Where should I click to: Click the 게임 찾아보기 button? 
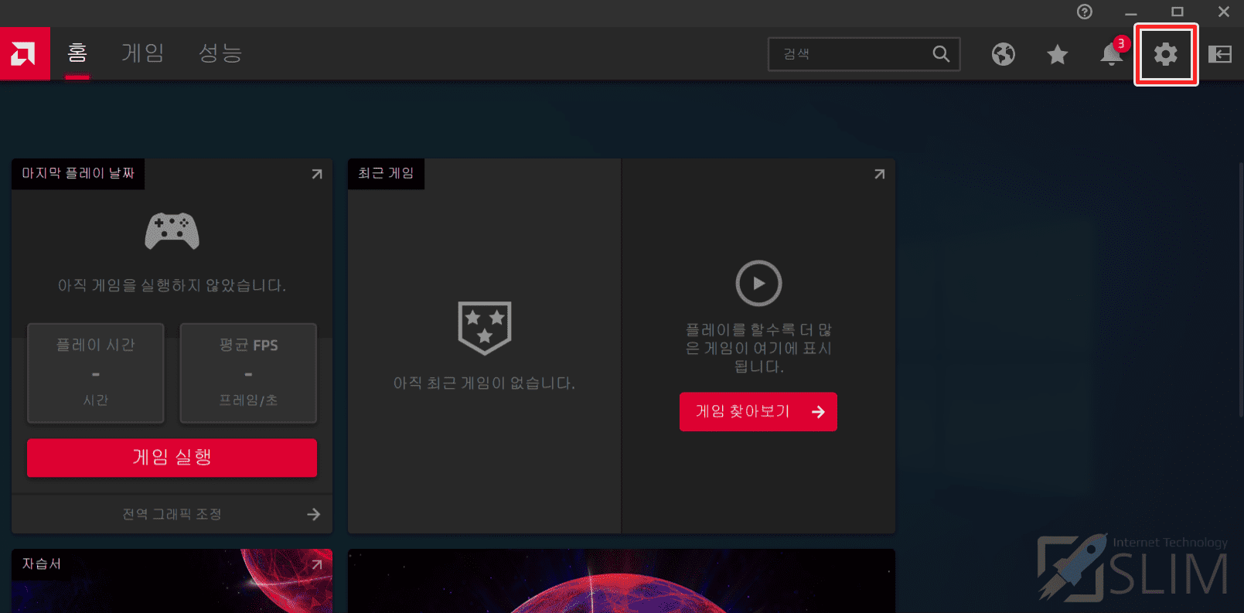(758, 412)
